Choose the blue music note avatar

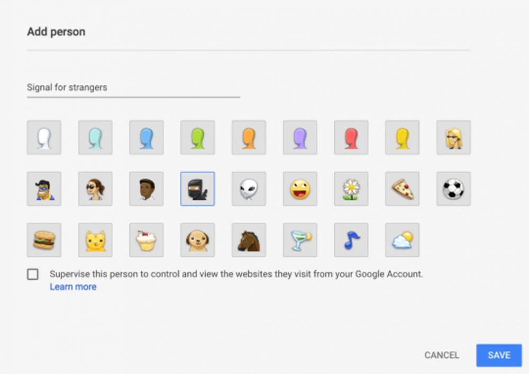pos(351,240)
